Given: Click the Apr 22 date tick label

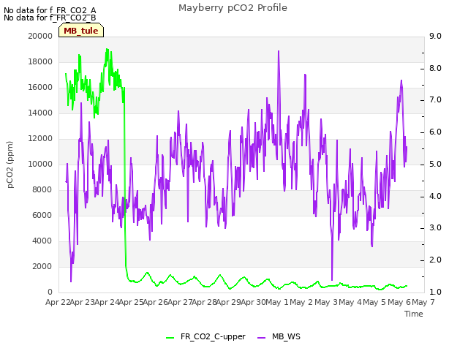Looking at the screenshot, I should point(58,303).
